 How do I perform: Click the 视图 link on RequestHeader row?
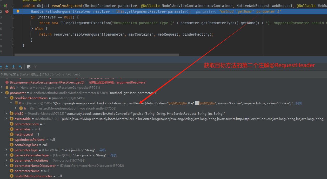coord(299,103)
